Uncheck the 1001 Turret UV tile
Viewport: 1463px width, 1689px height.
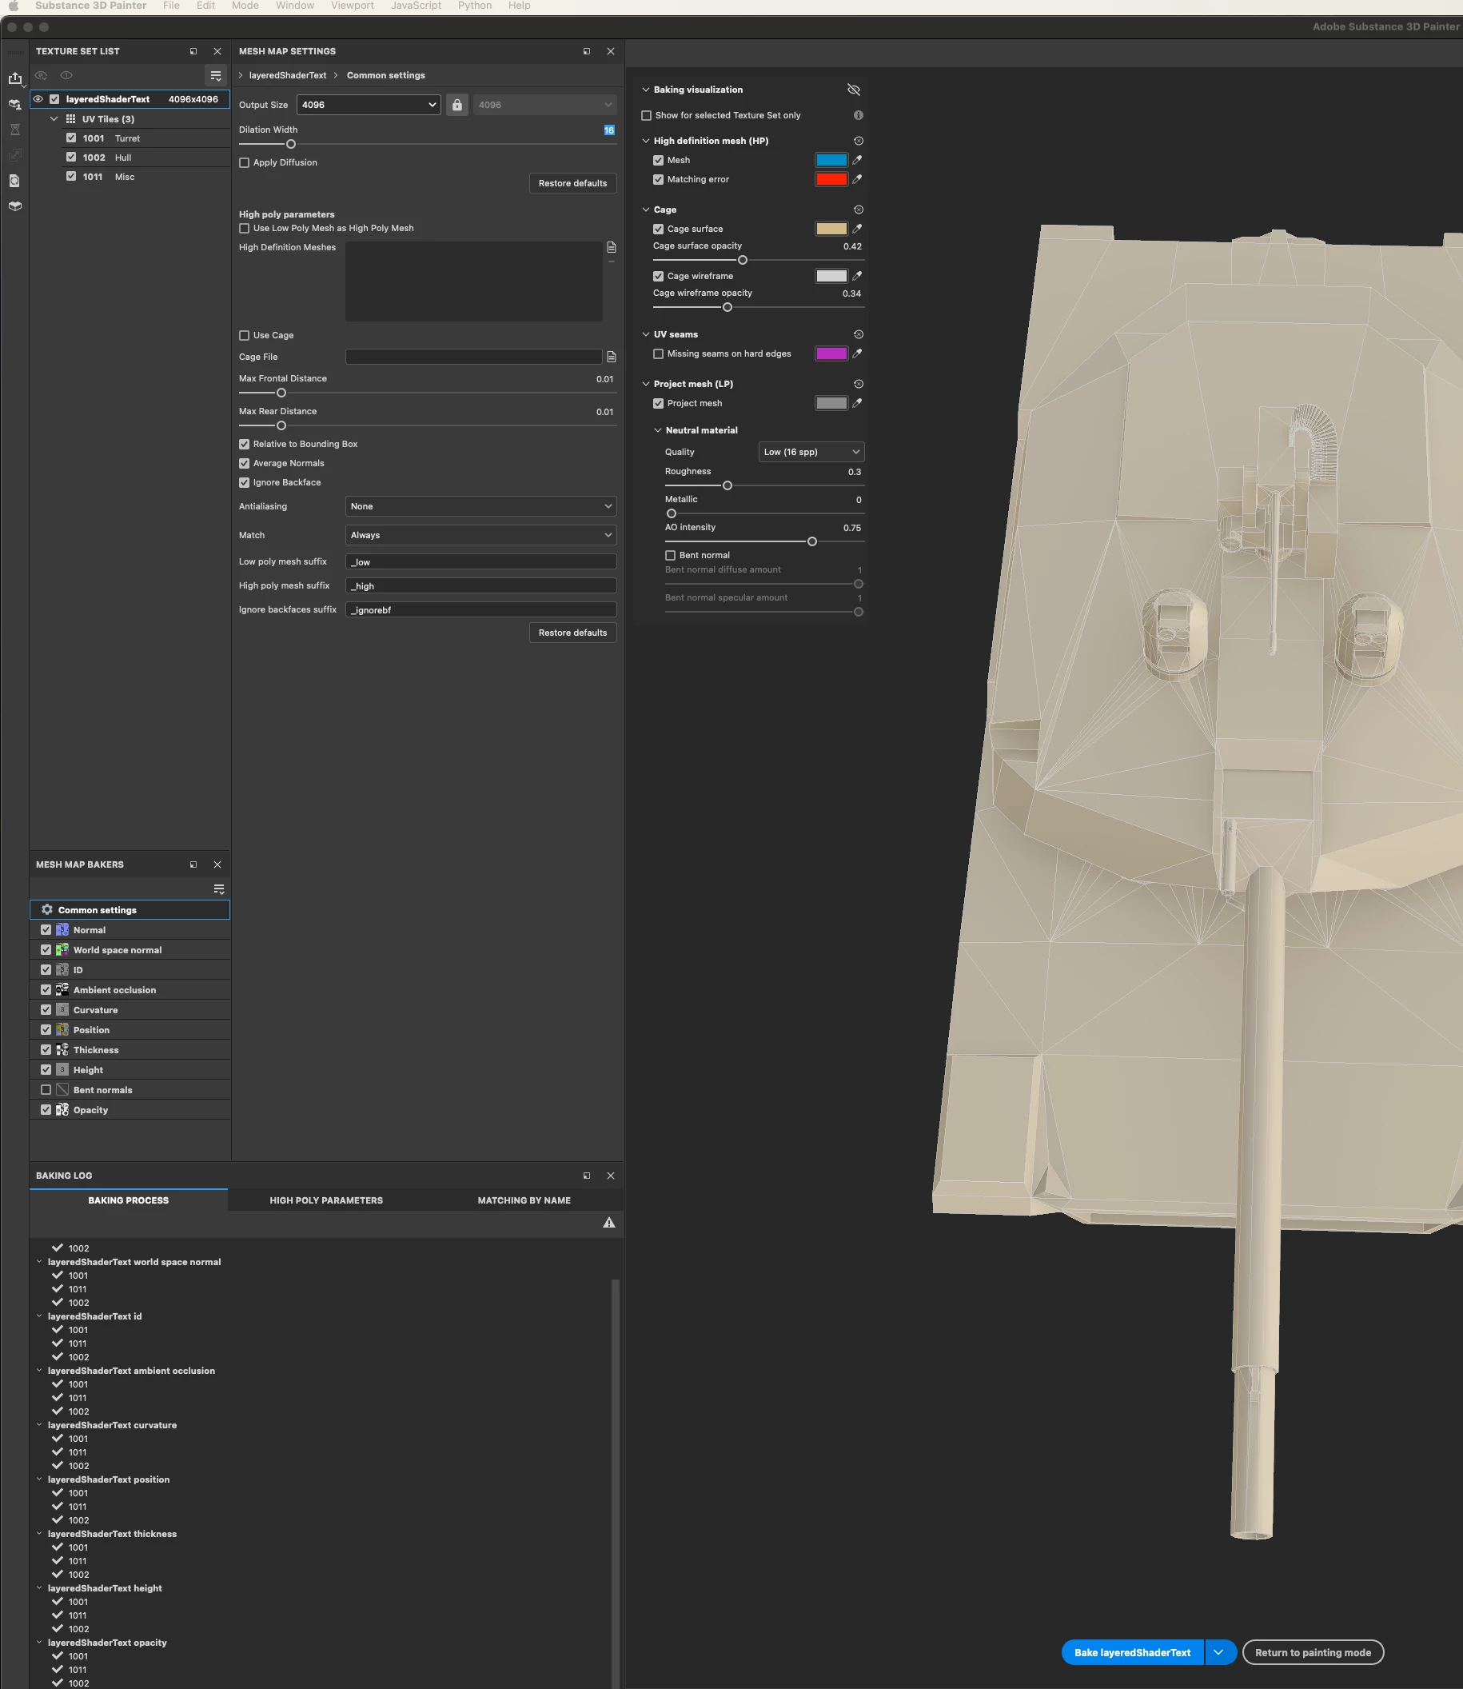pos(71,138)
